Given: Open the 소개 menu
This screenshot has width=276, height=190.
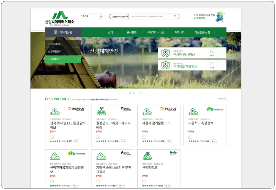Looking at the screenshot, I should (x=110, y=32).
